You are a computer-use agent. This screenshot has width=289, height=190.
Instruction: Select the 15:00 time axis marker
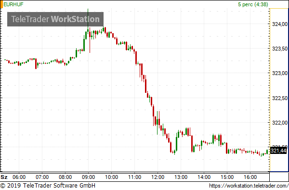227,177
